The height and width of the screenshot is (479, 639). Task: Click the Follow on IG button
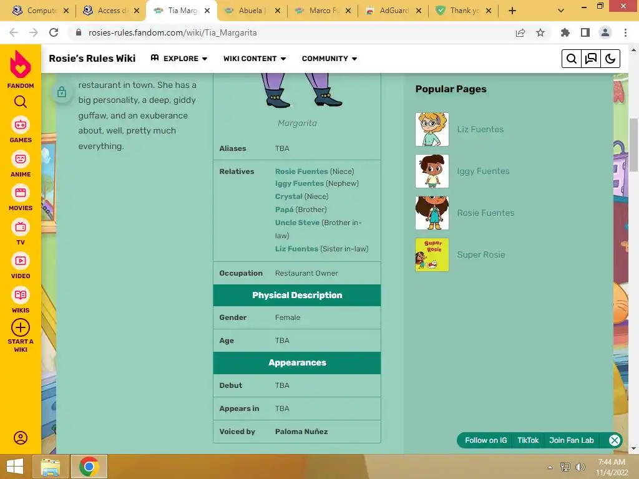coord(485,440)
